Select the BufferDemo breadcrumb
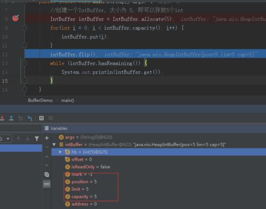 (x=40, y=101)
